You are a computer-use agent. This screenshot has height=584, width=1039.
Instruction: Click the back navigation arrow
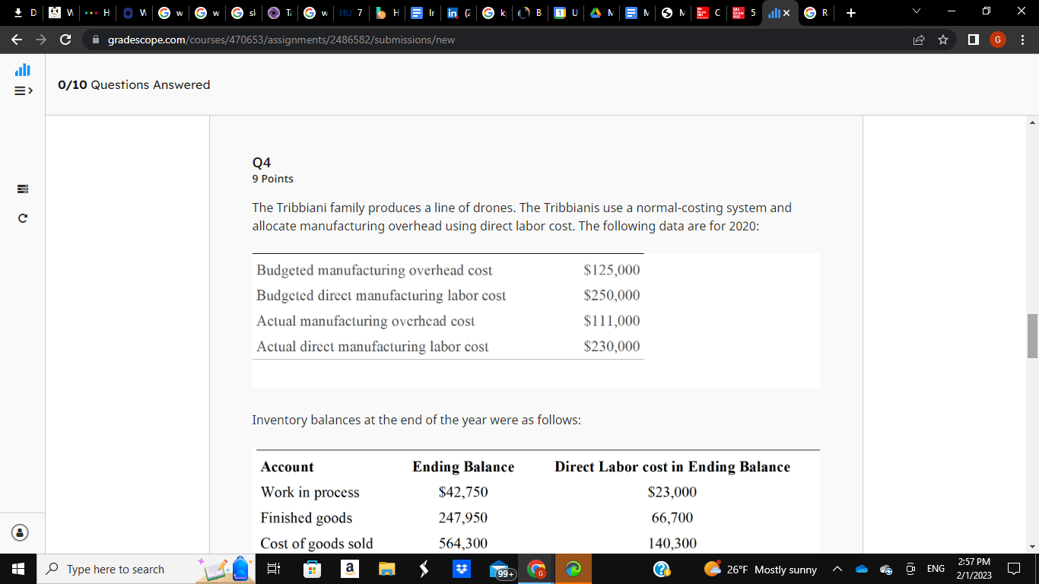(x=16, y=40)
